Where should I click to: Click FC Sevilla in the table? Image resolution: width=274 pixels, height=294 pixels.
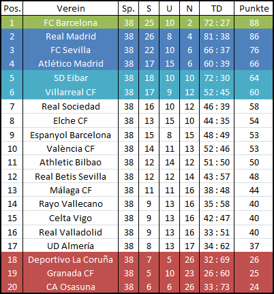pos(71,50)
